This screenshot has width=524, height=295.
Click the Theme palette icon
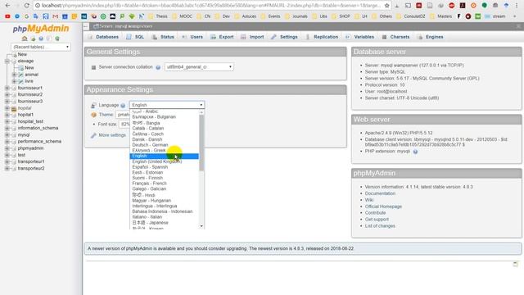click(93, 115)
